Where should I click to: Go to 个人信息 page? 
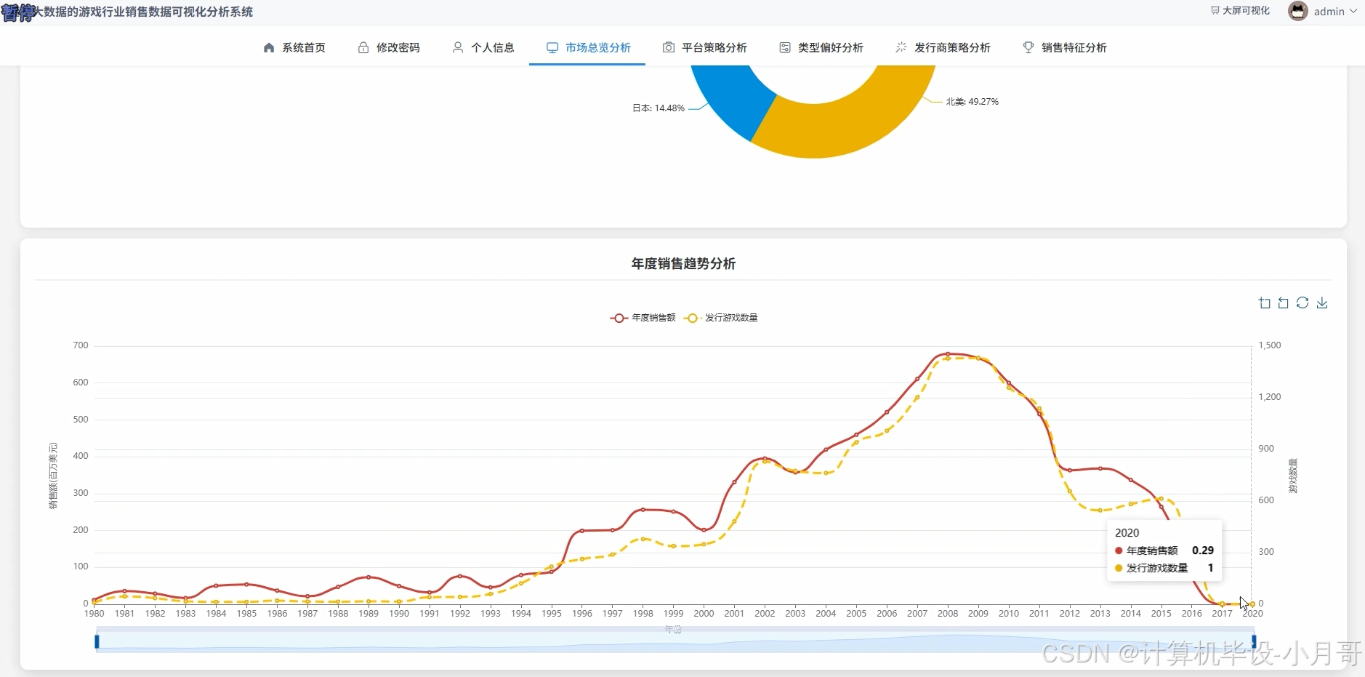click(483, 47)
